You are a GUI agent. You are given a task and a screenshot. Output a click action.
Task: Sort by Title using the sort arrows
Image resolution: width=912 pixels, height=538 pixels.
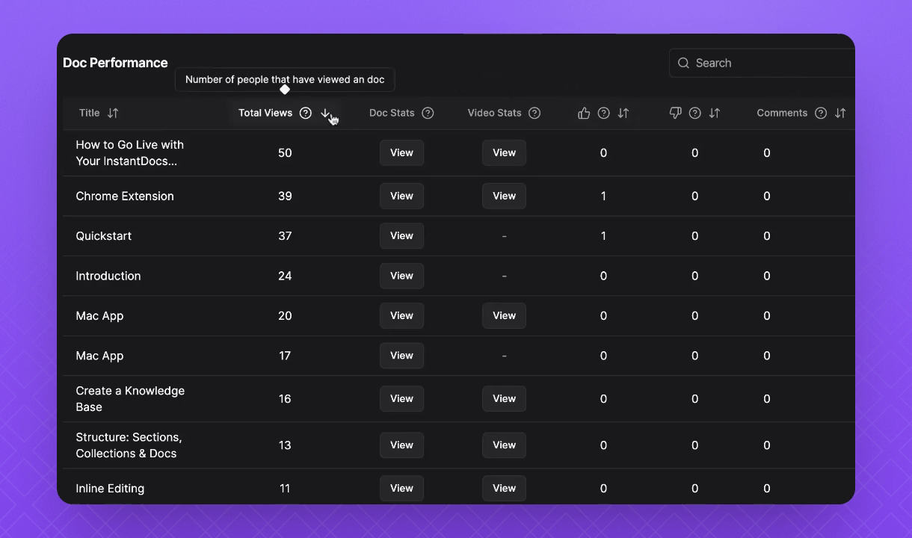coord(113,113)
